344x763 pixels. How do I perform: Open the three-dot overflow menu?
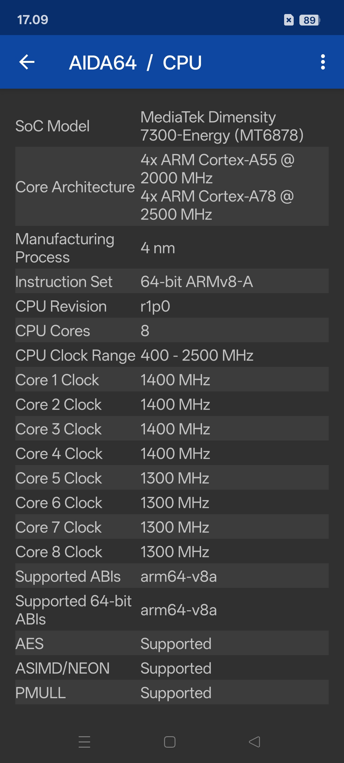click(x=323, y=62)
